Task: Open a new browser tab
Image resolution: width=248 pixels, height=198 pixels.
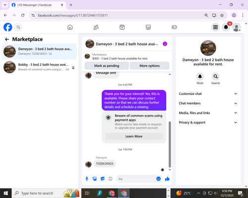Action: pyautogui.click(x=71, y=5)
